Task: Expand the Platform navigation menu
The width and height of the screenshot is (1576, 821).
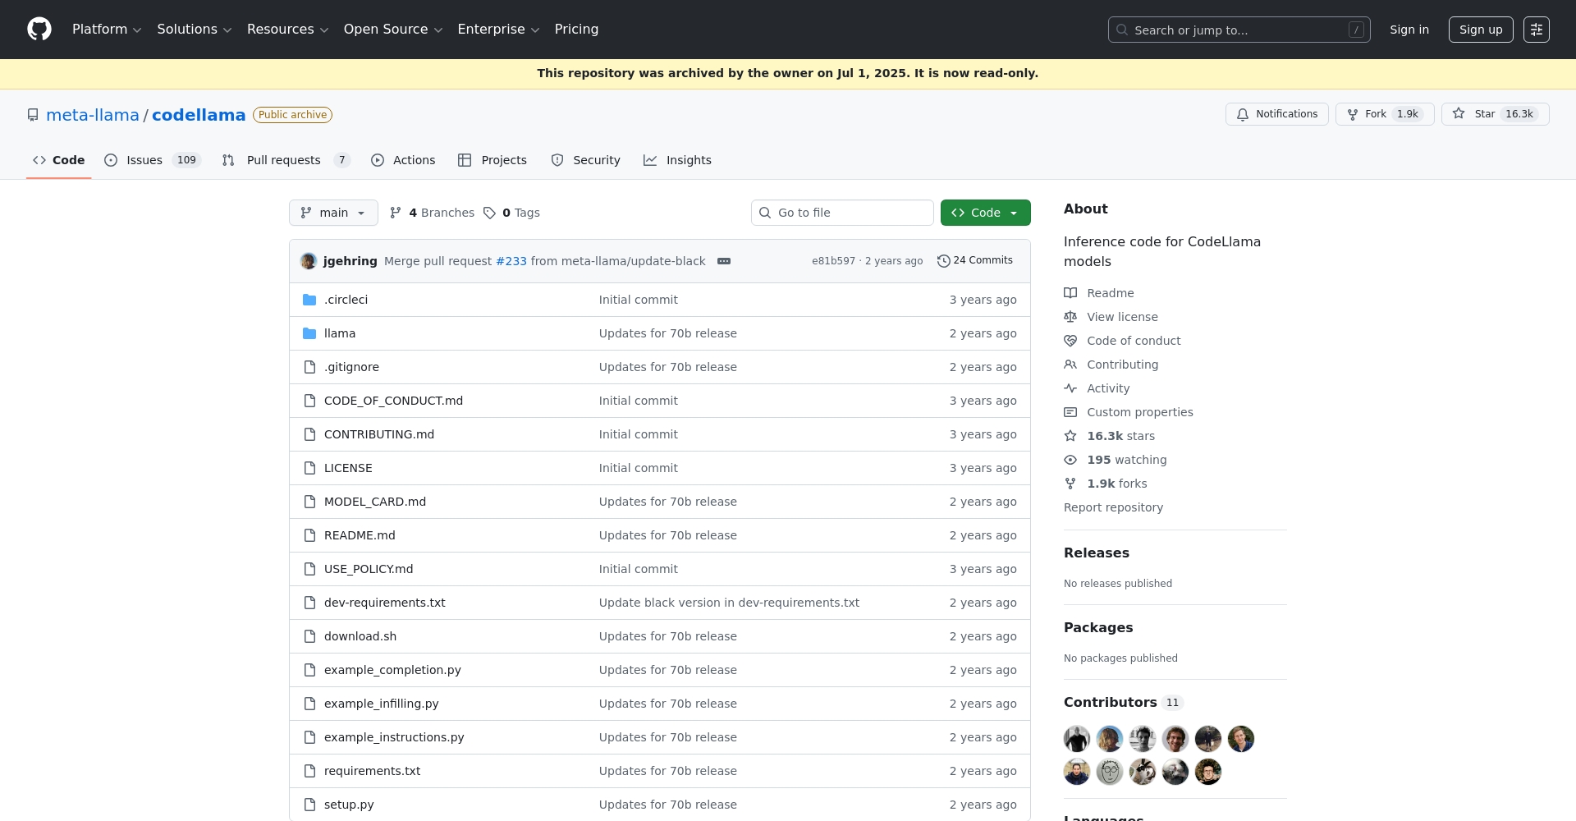Action: tap(107, 30)
